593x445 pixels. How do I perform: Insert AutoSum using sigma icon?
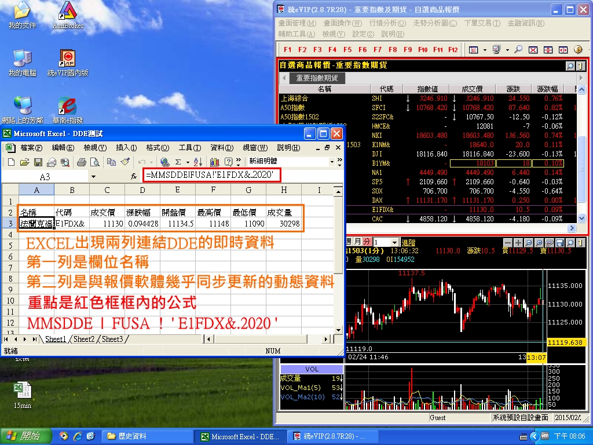point(178,162)
